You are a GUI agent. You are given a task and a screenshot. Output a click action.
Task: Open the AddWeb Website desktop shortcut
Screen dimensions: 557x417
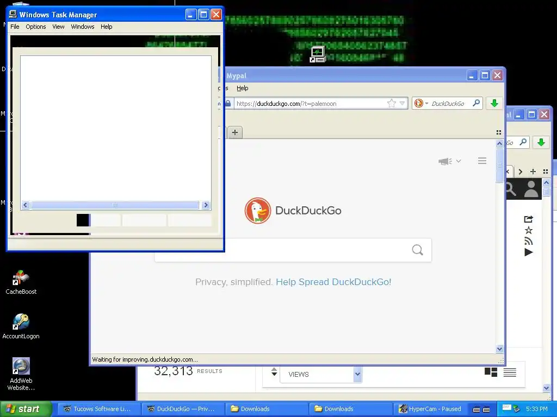(x=21, y=374)
